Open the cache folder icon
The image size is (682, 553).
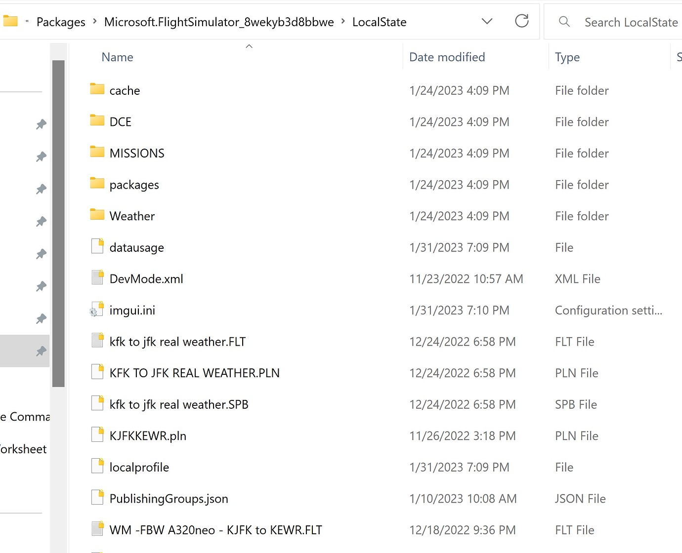pyautogui.click(x=97, y=89)
